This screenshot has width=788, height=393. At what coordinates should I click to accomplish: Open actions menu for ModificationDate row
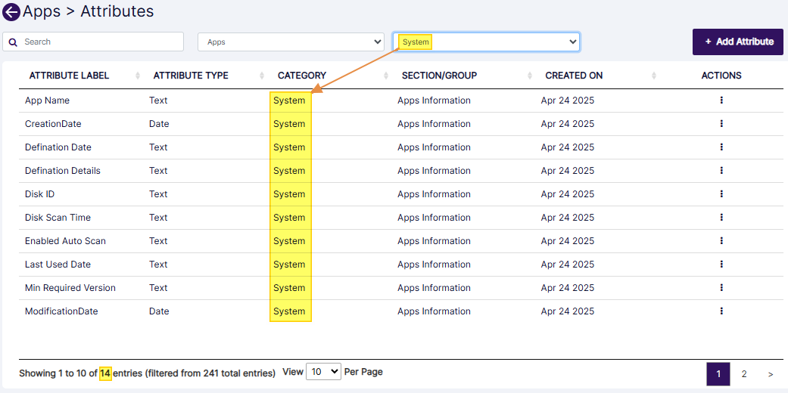(x=721, y=311)
